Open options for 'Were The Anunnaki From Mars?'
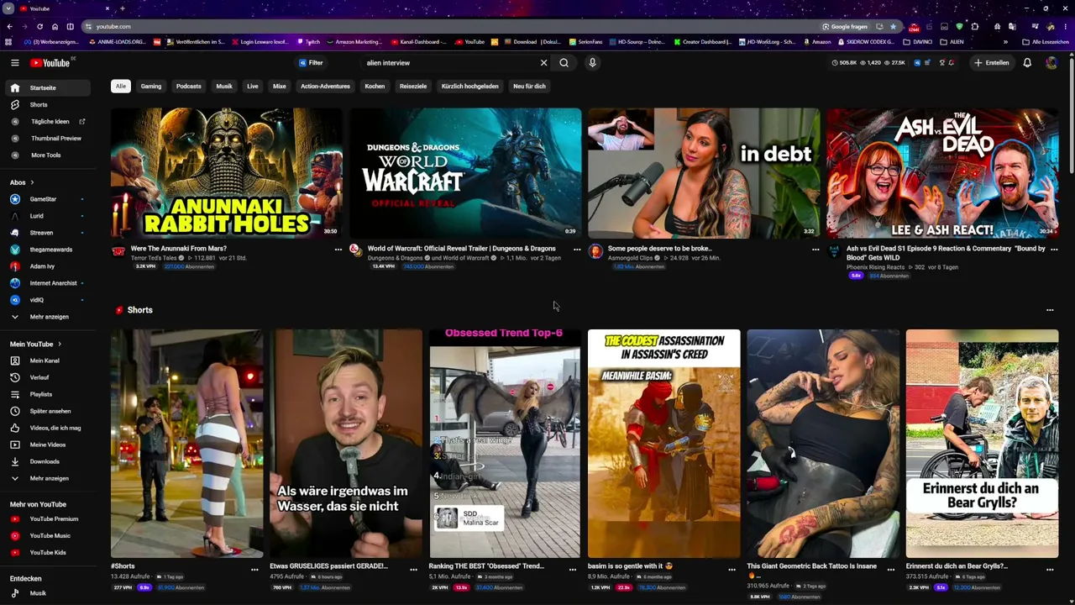 [x=338, y=250]
